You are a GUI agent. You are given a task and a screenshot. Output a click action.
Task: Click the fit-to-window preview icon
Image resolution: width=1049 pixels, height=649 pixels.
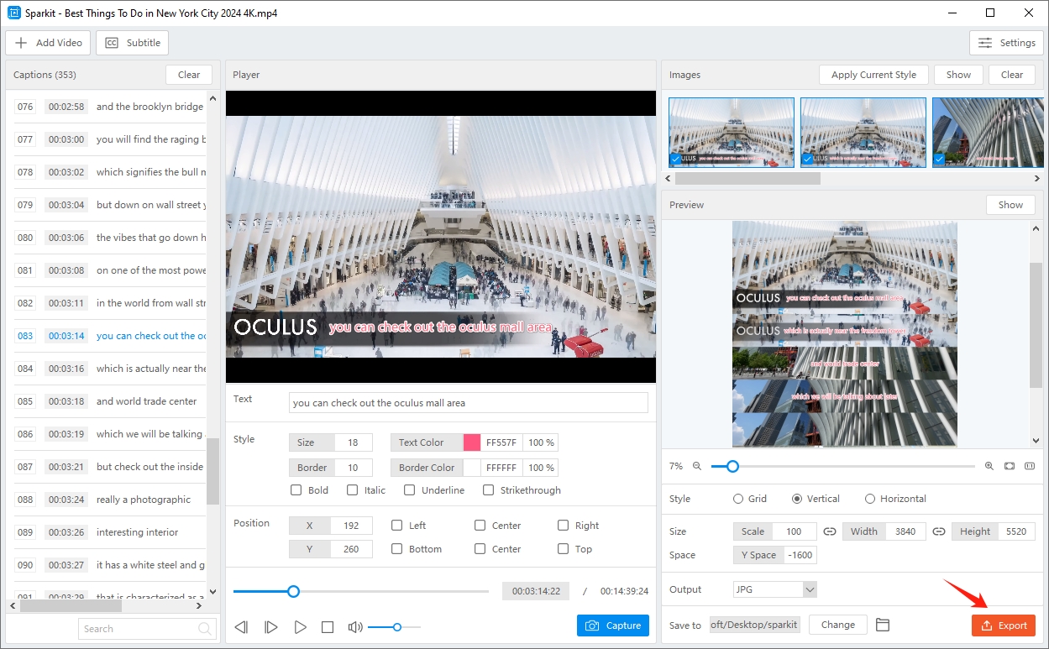click(x=1010, y=466)
